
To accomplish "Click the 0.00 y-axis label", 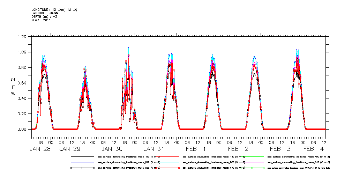I will tap(22, 130).
